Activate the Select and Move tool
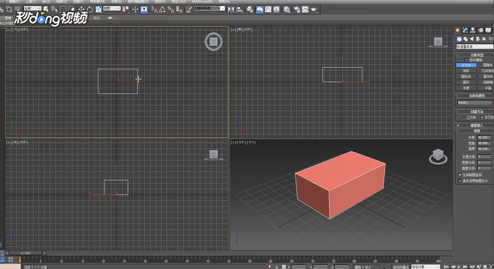This screenshot has width=494, height=269. tap(81, 9)
